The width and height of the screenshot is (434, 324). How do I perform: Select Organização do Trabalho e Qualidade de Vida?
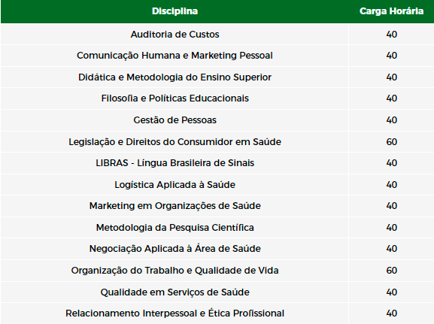click(175, 271)
